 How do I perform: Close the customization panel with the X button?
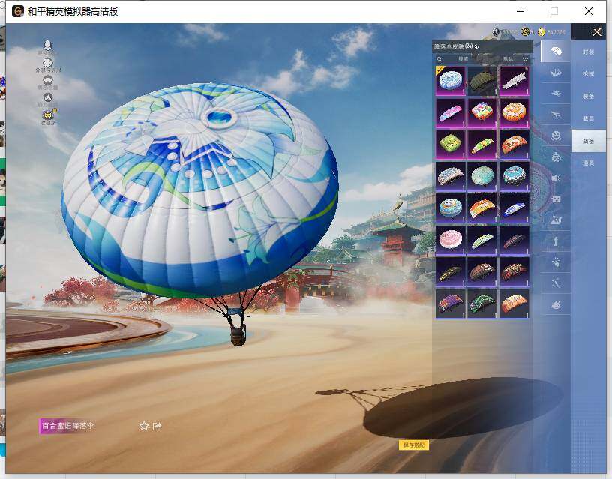click(x=597, y=31)
